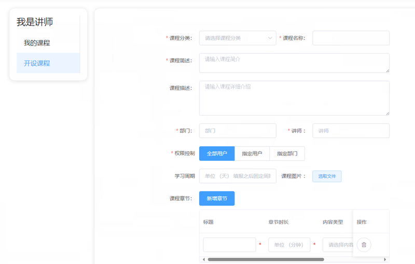Click the 课程描述 resize handle
Screen dimensions: 415x264
coord(388,114)
